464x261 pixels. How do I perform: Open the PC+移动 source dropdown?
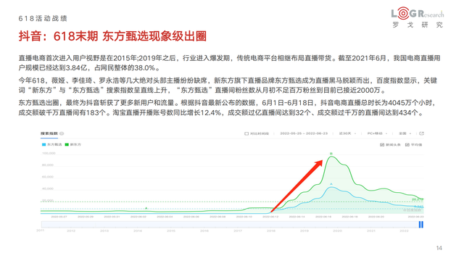click(377, 133)
